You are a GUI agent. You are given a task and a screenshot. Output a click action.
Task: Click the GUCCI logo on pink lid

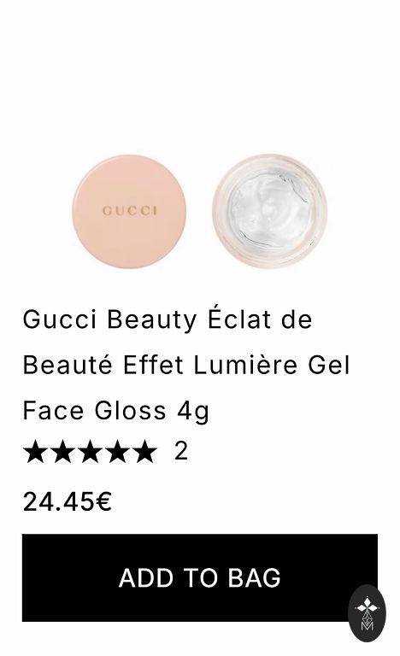[x=129, y=210]
